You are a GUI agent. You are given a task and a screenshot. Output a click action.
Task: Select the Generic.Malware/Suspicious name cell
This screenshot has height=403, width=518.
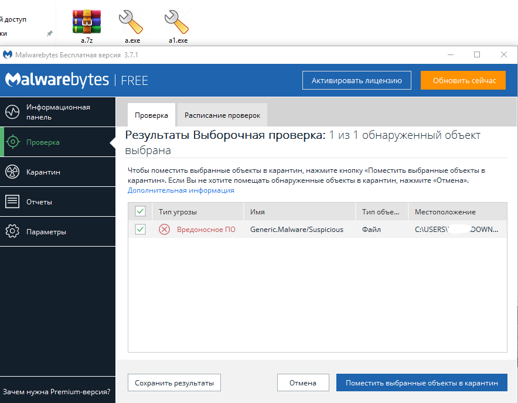(x=297, y=230)
